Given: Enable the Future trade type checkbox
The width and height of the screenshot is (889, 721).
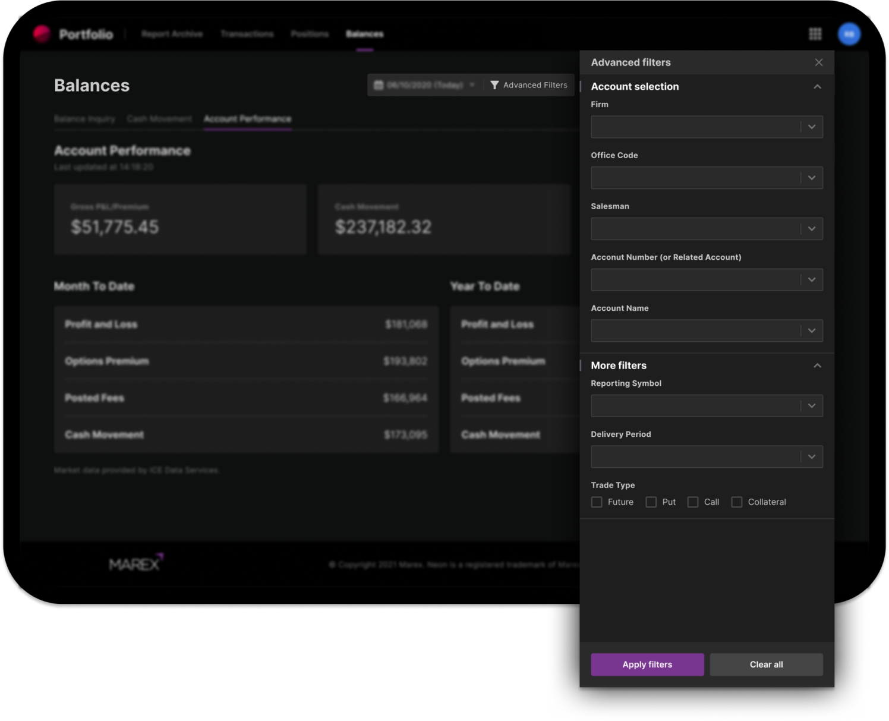Looking at the screenshot, I should click(597, 502).
